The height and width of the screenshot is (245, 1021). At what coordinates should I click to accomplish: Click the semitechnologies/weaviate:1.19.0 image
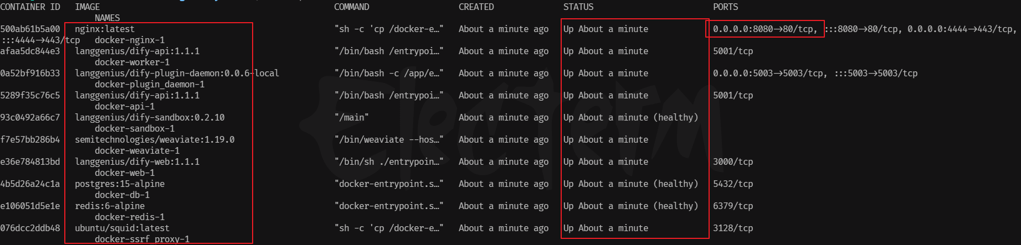pos(155,140)
